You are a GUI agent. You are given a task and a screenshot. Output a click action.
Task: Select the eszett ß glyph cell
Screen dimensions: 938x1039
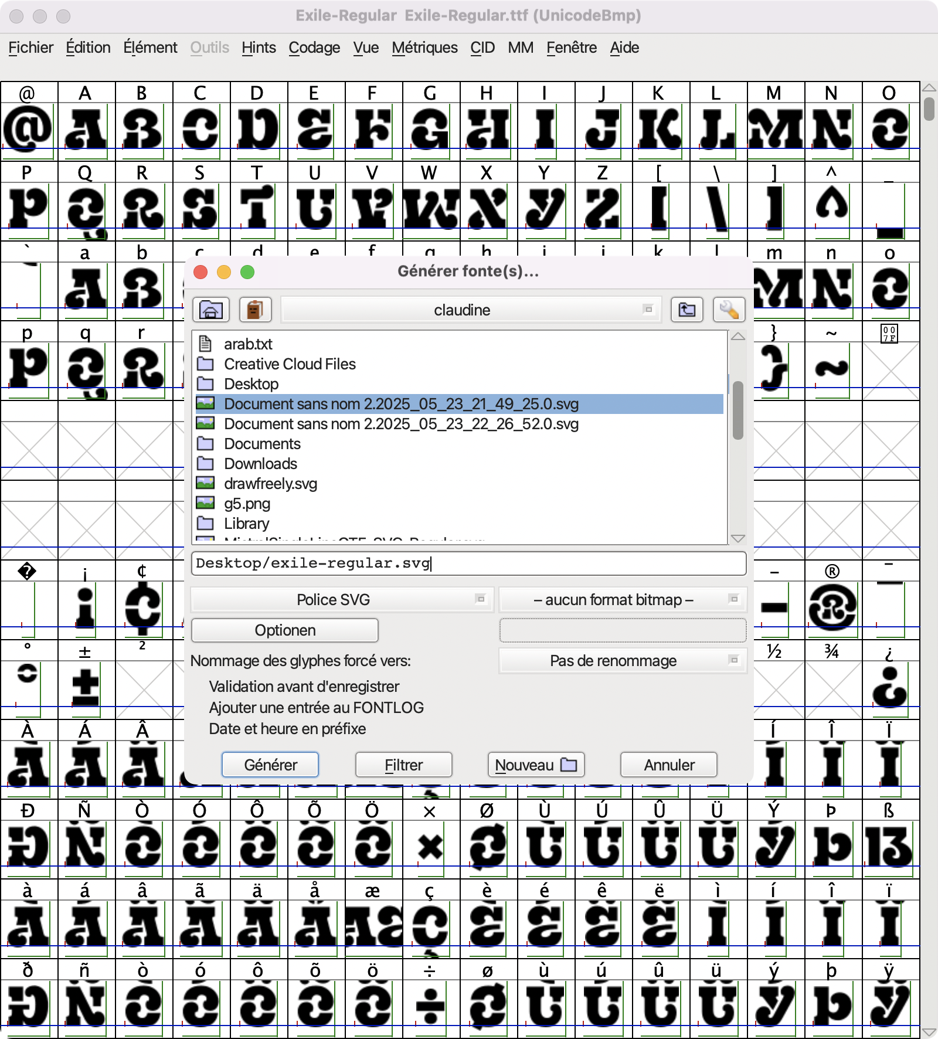[891, 848]
